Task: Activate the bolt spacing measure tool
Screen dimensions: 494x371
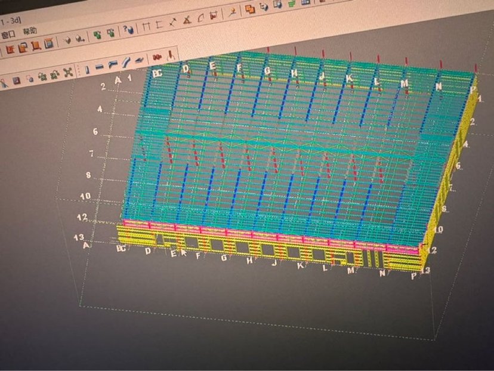Action: [x=214, y=15]
